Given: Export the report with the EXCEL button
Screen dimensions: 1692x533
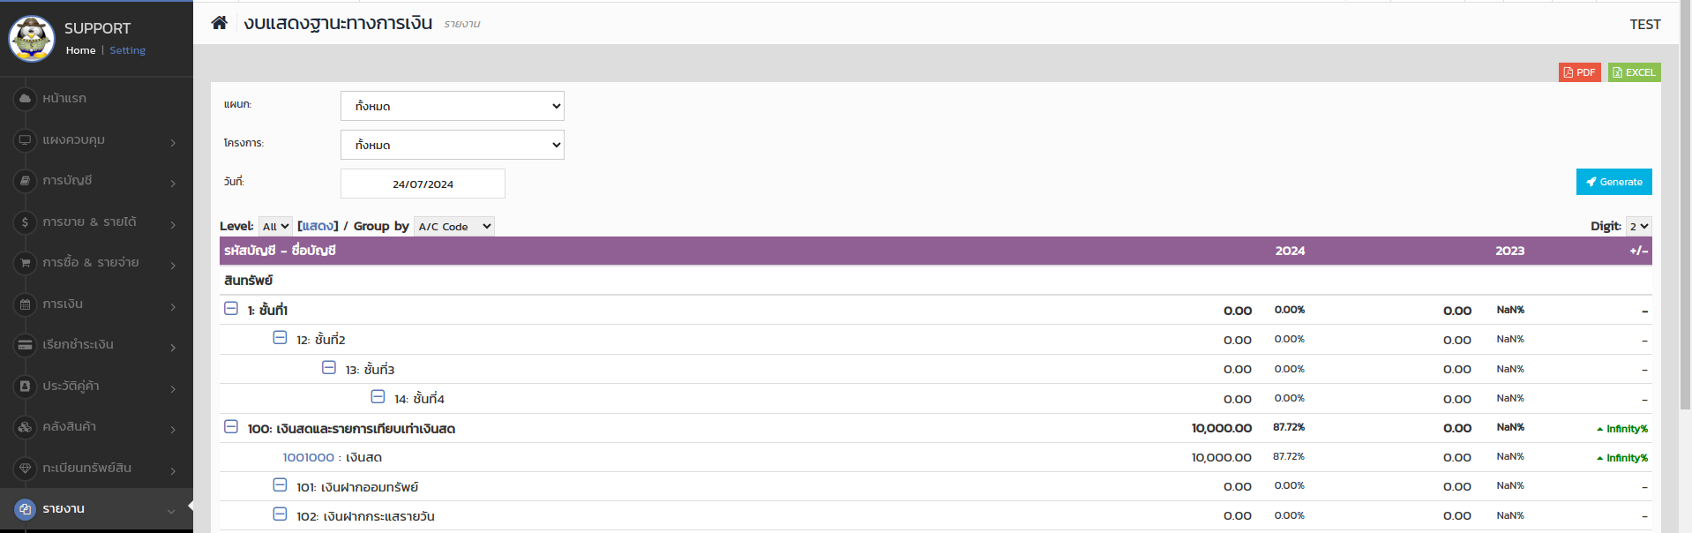Looking at the screenshot, I should pos(1634,72).
